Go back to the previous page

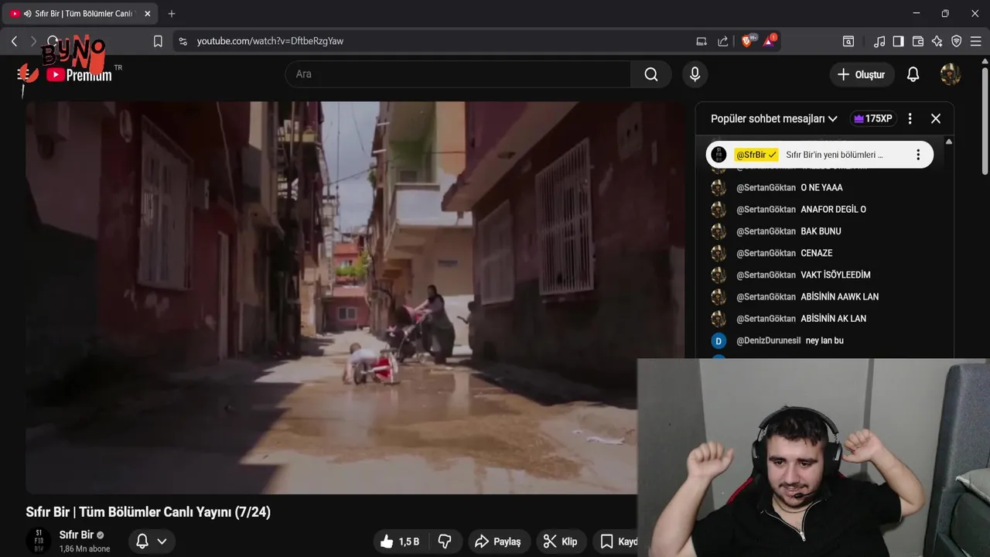pos(14,41)
